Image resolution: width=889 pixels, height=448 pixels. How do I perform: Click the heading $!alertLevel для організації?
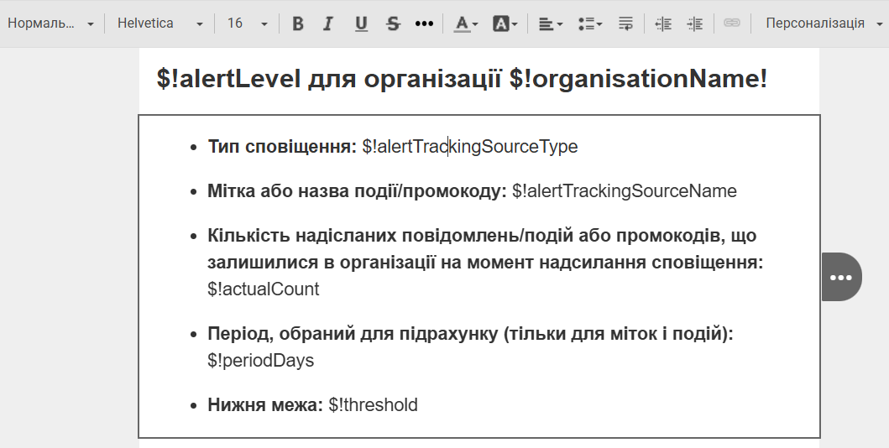coord(329,79)
